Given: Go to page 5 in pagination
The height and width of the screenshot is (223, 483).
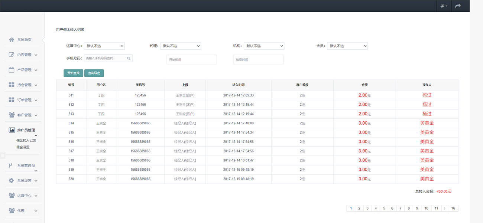Looking at the screenshot, I should click(x=384, y=209).
